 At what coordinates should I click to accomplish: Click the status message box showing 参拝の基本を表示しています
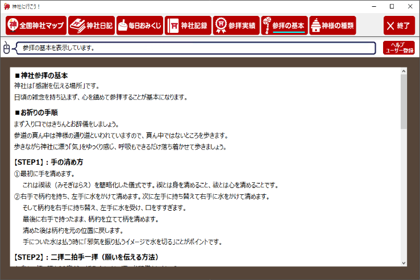click(196, 48)
